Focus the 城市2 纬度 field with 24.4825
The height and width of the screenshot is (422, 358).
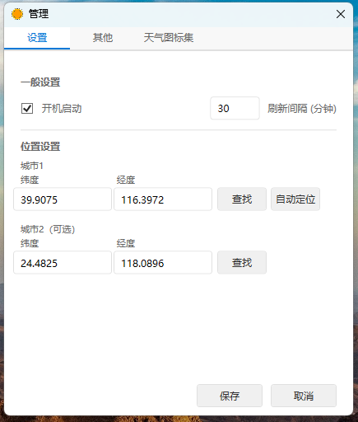63,262
